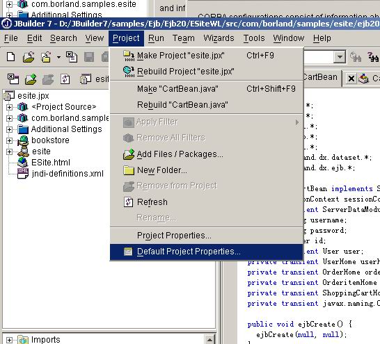Choose Make Project "esite.jpx"
This screenshot has height=344, width=380.
(206, 56)
